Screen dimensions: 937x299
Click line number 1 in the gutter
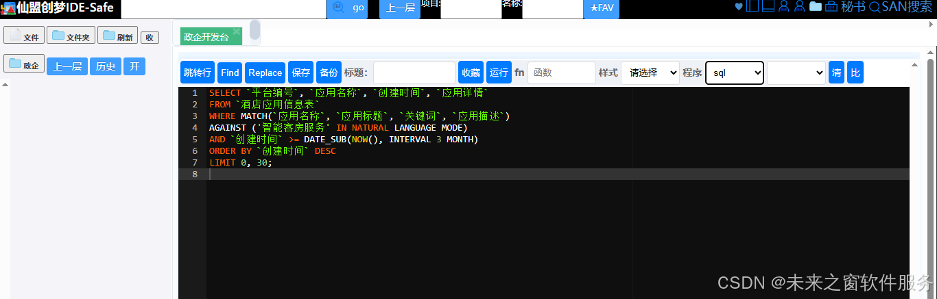[195, 92]
